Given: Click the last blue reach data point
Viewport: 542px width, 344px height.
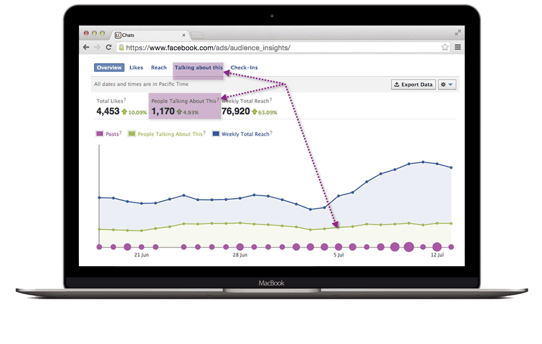Looking at the screenshot, I should click(451, 168).
